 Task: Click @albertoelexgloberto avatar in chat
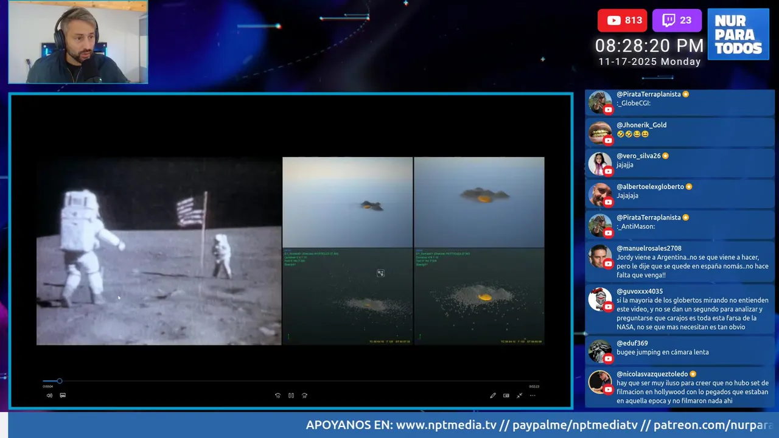coord(599,195)
